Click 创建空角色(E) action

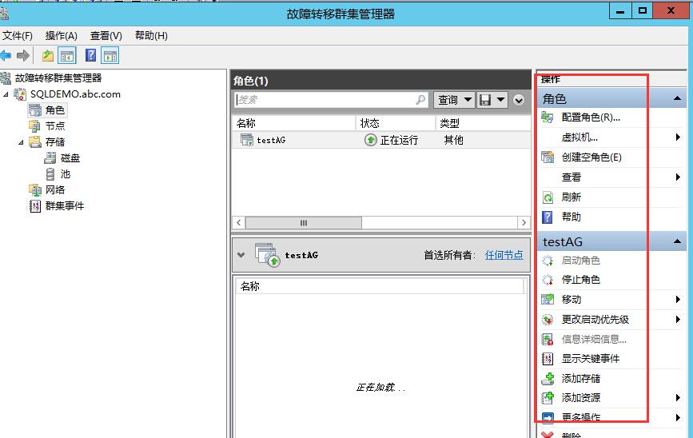(591, 157)
